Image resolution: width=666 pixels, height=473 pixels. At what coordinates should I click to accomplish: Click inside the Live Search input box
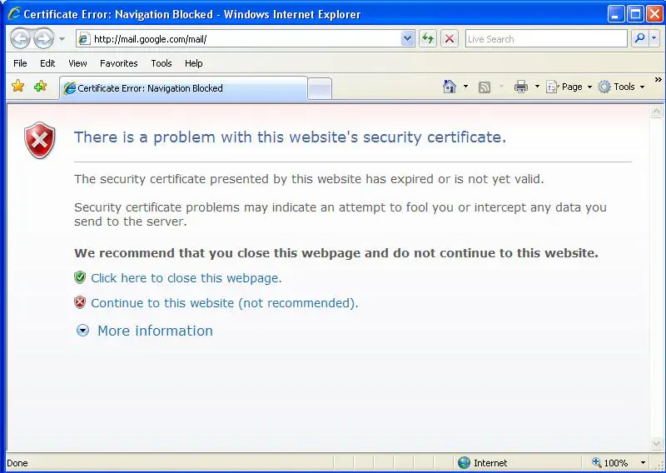click(x=545, y=38)
